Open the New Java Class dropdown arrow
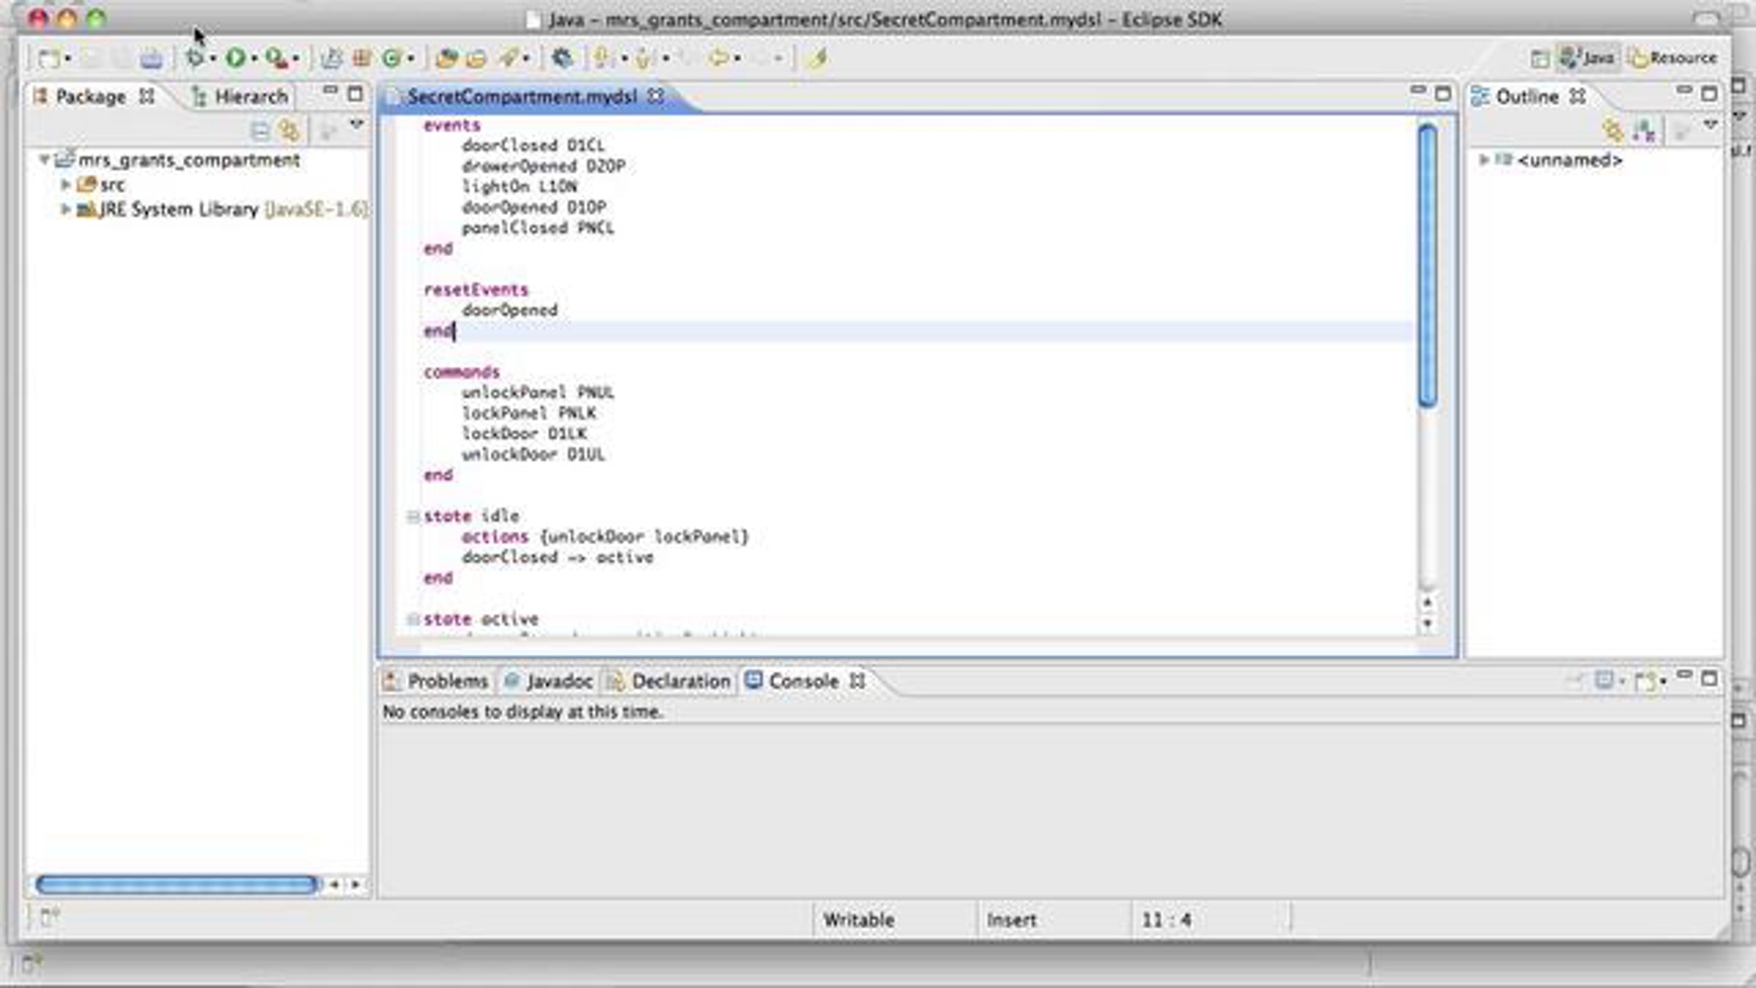The height and width of the screenshot is (988, 1756). (410, 58)
